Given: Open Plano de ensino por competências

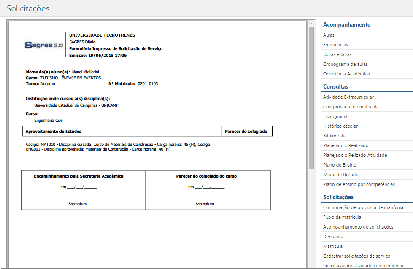Looking at the screenshot, I should coord(359,184).
